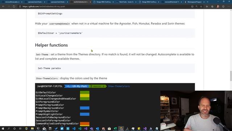Click the ~\..\Oh-My-Posh prompt segment in image
This screenshot has width=232, height=131.
pos(76,86)
